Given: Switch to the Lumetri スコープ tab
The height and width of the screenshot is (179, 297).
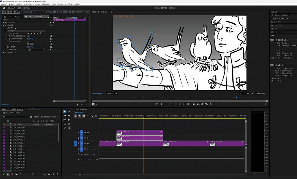Looking at the screenshot, I should coord(29,12).
